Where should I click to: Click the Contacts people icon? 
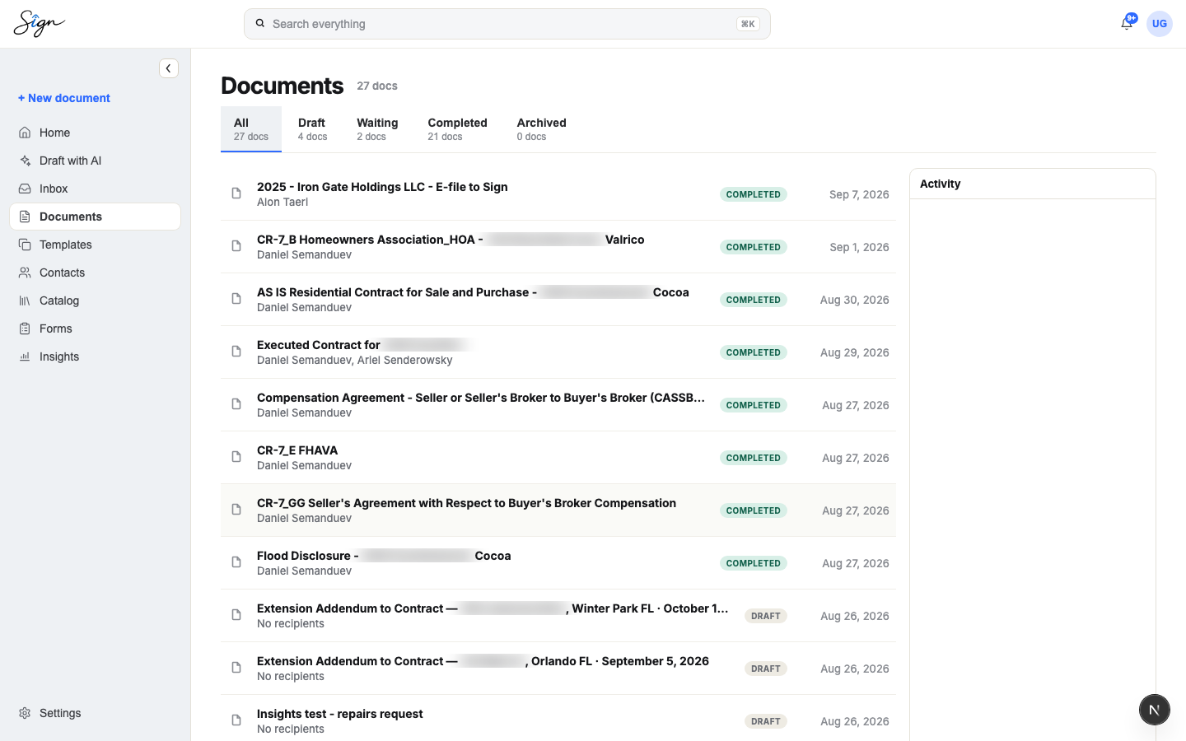[25, 273]
